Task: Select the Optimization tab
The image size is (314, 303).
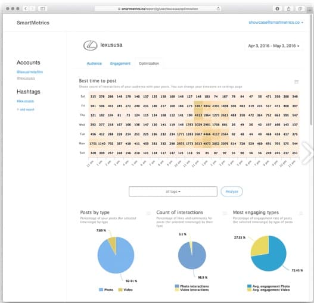Action: 149,64
